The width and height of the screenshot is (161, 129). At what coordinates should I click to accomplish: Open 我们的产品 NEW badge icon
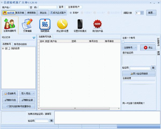click(97, 25)
